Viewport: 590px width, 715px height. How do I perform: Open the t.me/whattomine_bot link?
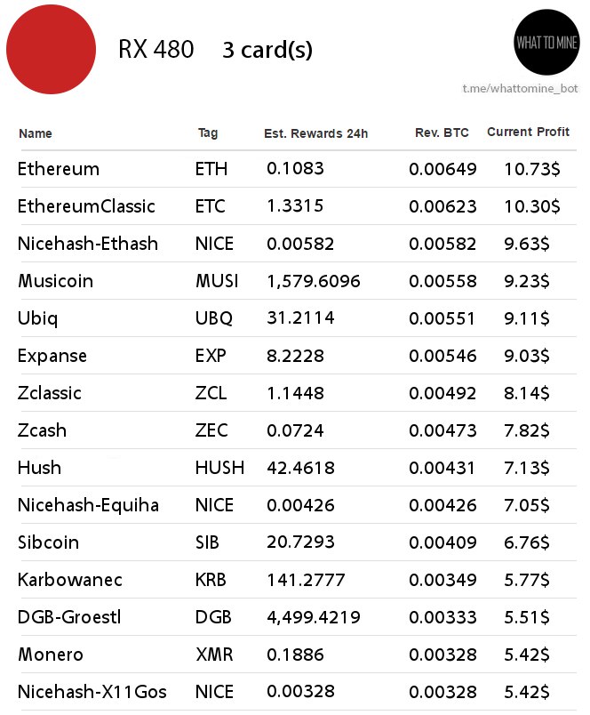pyautogui.click(x=521, y=88)
